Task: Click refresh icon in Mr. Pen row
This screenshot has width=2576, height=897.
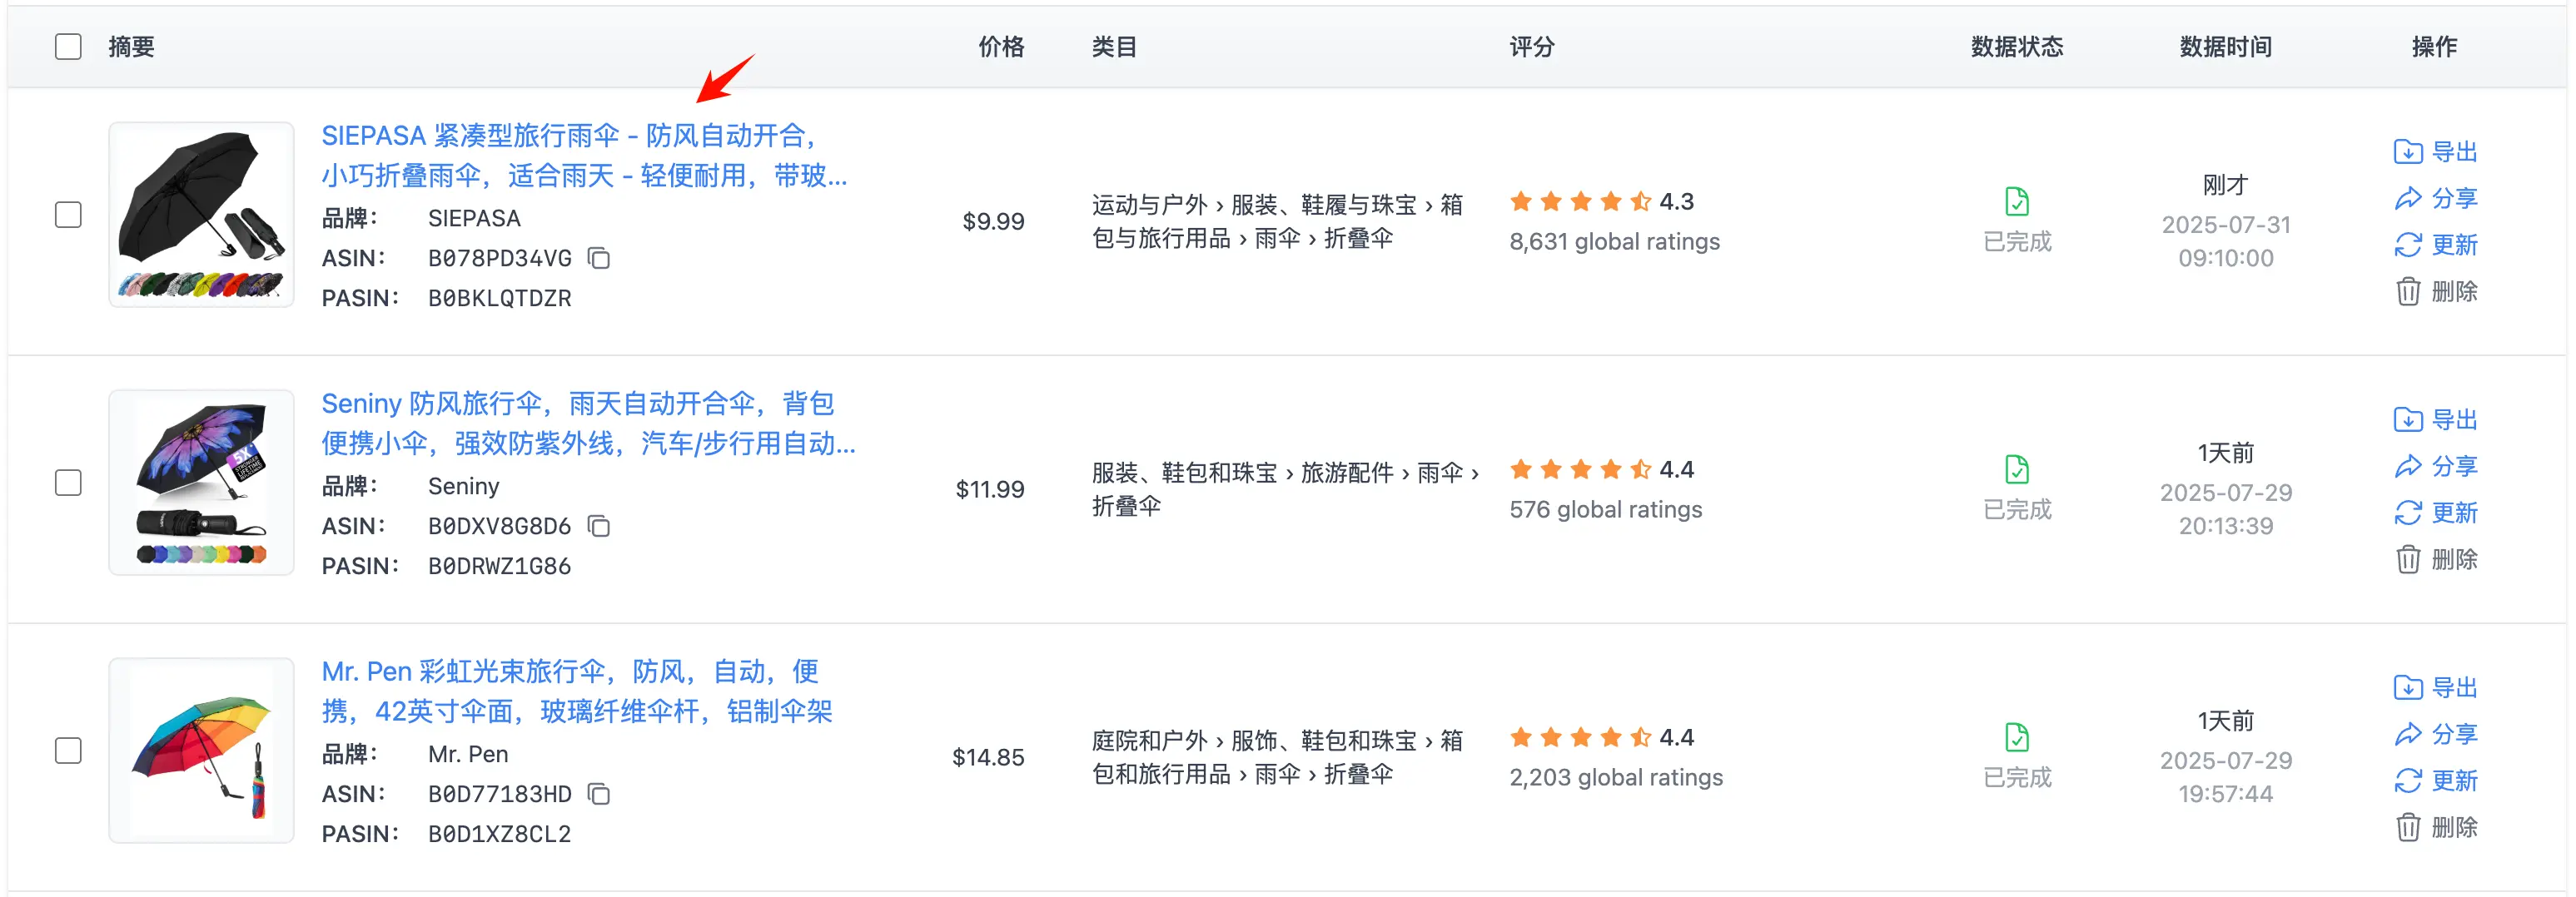Action: click(x=2408, y=781)
